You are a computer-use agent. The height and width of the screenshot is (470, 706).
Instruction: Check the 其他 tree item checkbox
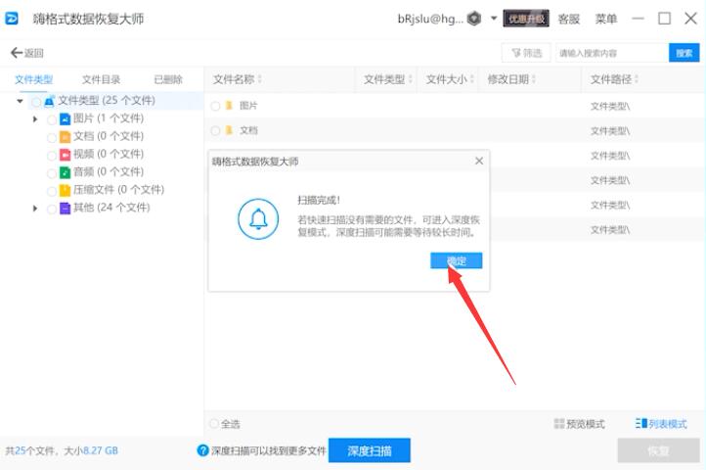pos(52,209)
